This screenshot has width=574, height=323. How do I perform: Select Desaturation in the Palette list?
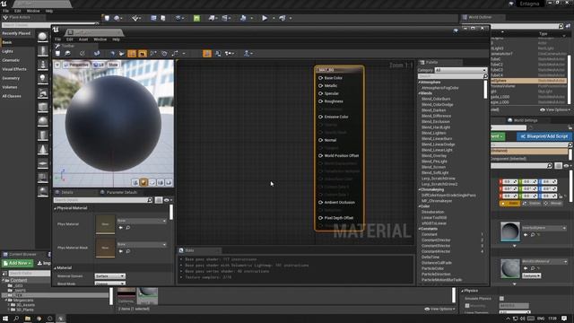click(432, 212)
